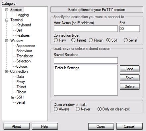The width and height of the screenshot is (146, 131).
Task: Expand the SSH tree node
Action: point(13,97)
